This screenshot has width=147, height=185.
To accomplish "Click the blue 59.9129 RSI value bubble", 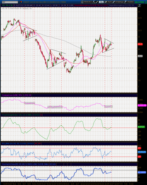I will 142,152.
